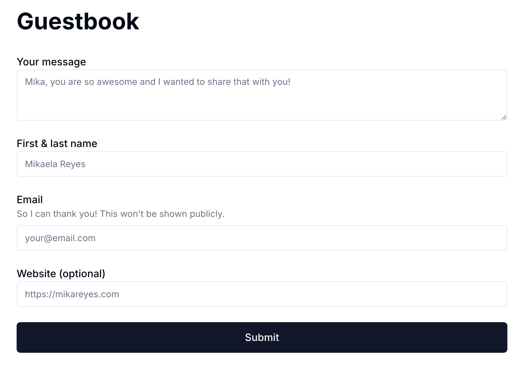The image size is (524, 370).
Task: Click the word "(optional)" in the Website label
Action: 82,274
